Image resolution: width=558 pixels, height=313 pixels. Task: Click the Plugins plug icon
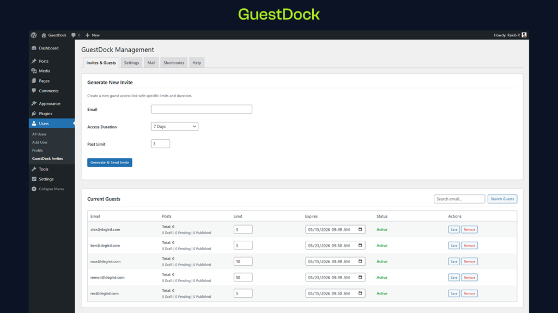coord(34,114)
